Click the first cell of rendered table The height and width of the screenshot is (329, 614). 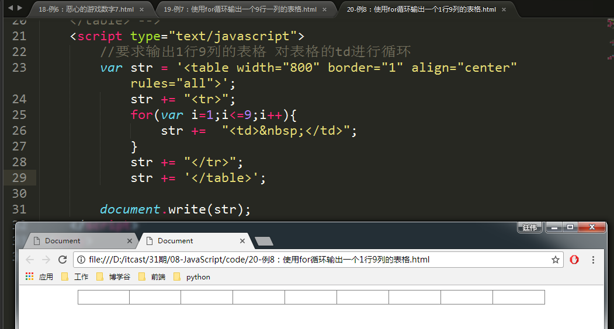pos(104,297)
